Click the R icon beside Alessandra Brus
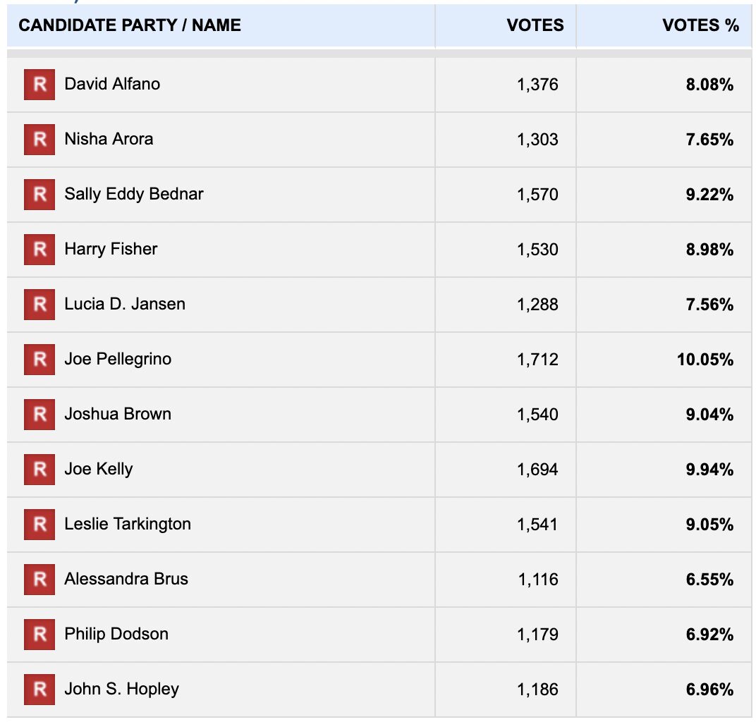The image size is (756, 722). (39, 580)
